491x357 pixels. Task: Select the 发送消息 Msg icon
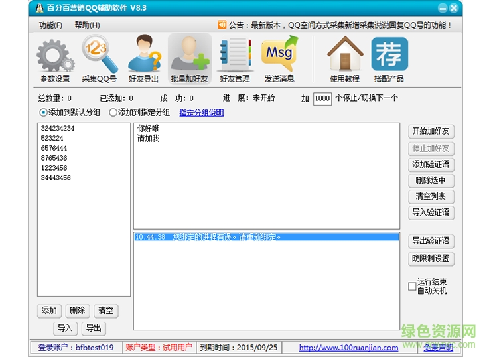pos(279,55)
